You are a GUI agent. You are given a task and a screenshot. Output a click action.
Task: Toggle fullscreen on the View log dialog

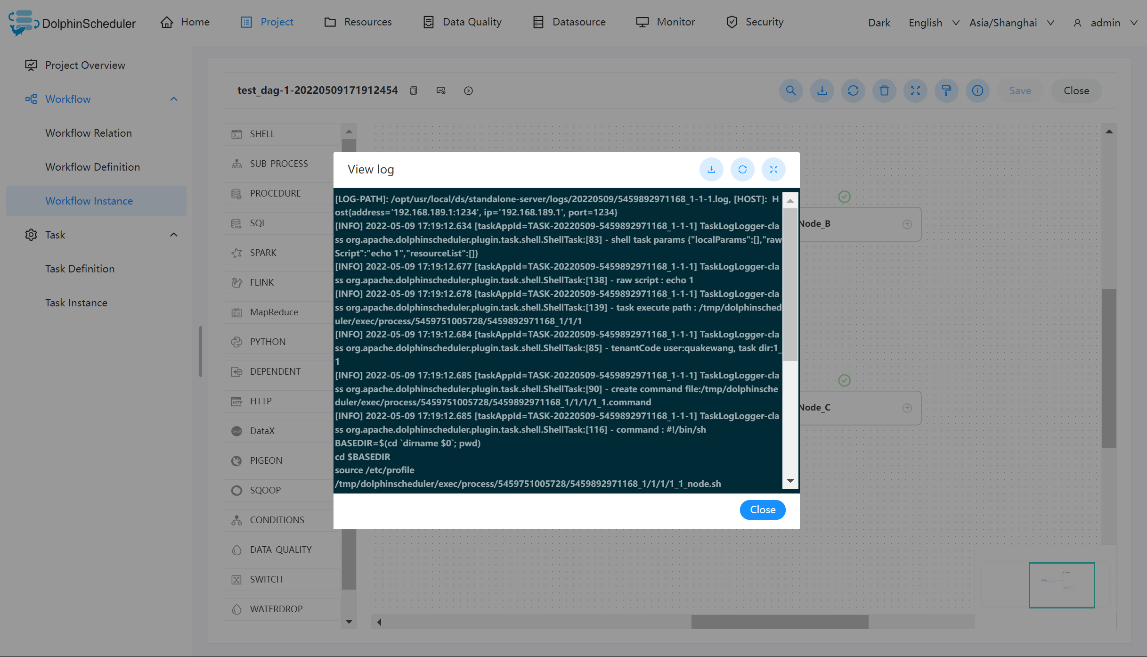(773, 169)
